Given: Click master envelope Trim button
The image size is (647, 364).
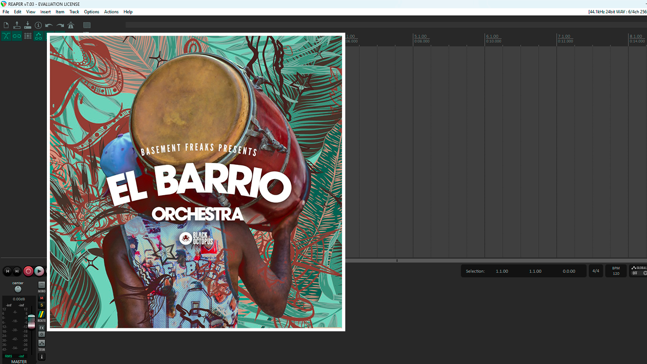Looking at the screenshot, I should [x=42, y=343].
